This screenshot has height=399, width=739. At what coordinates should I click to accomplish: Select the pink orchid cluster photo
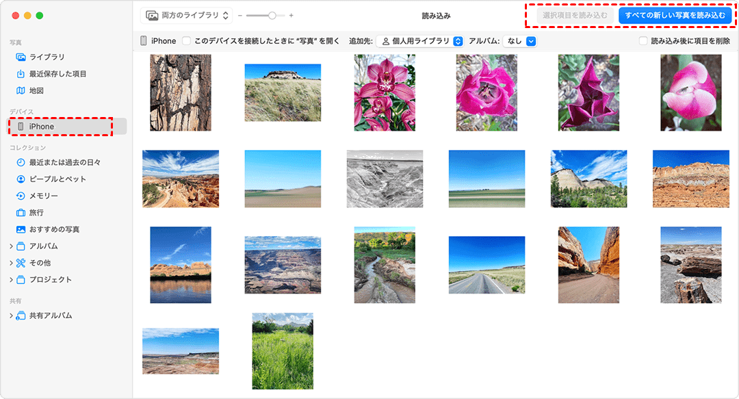pos(385,92)
